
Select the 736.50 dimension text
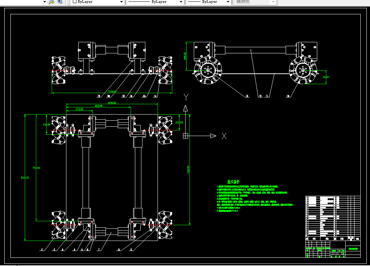(188, 169)
